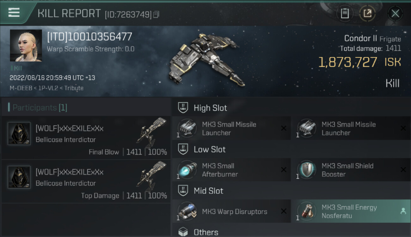Click X next to MK3 Small Afterburner

284,170
